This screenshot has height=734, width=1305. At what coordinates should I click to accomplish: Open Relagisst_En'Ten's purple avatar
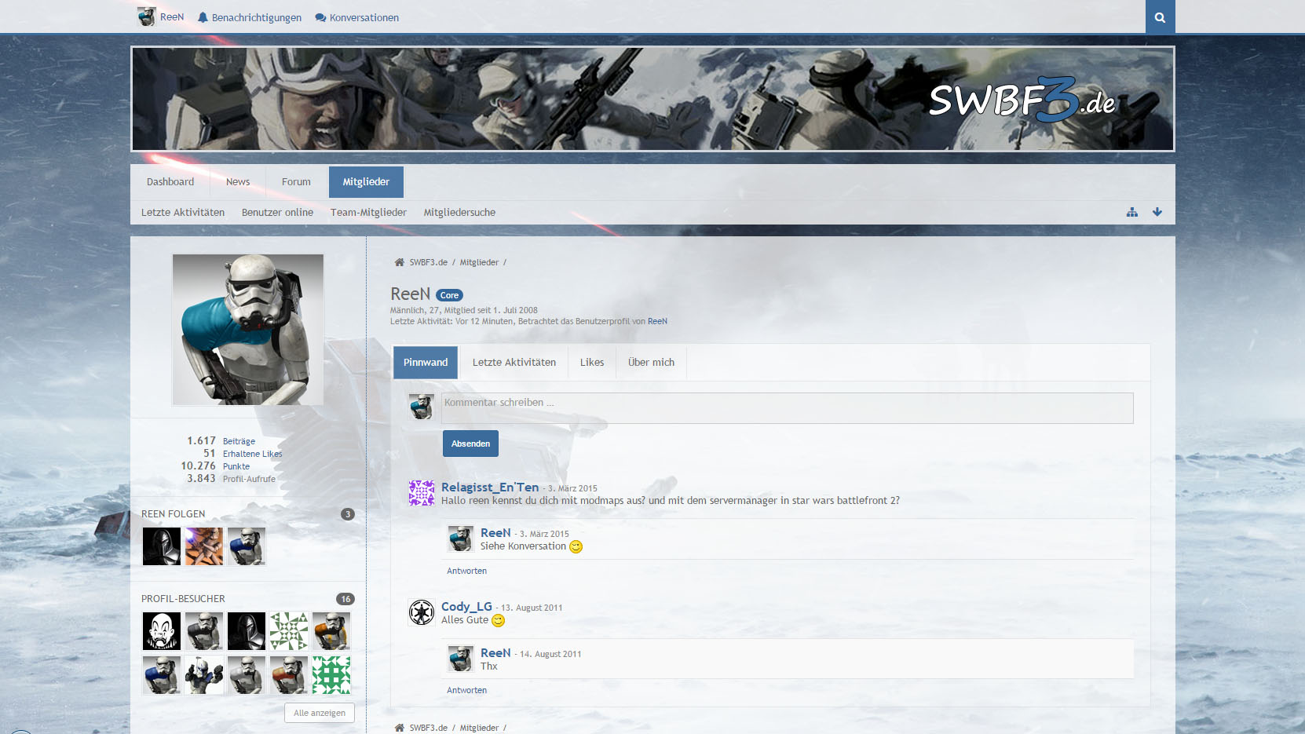pos(422,493)
